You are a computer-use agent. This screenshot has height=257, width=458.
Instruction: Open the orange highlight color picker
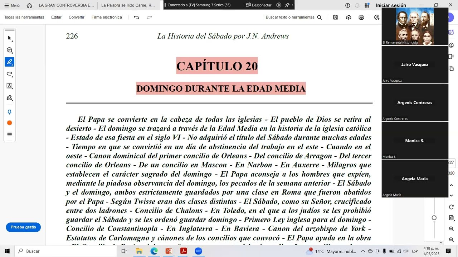click(10, 123)
